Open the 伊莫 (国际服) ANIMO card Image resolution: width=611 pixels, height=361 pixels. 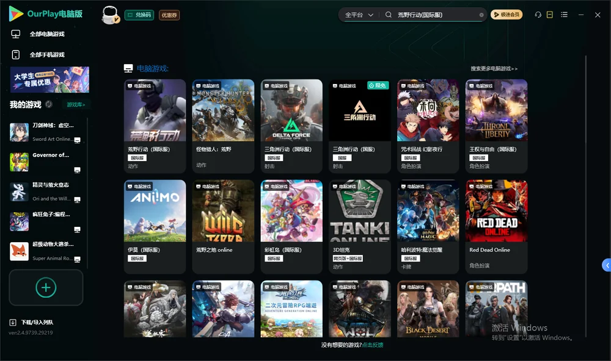click(x=155, y=227)
